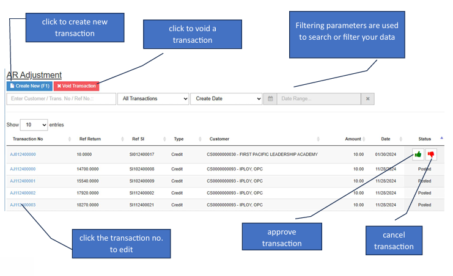
Task: Click the Ref SI cell SI112400002
Action: [x=142, y=193]
